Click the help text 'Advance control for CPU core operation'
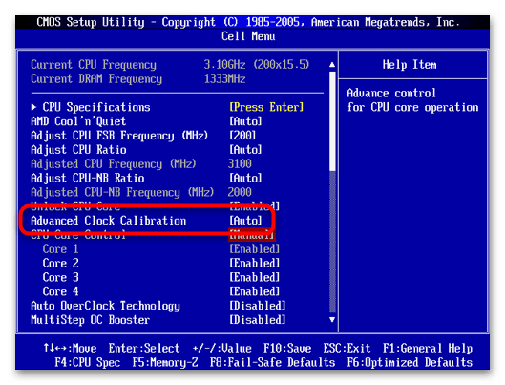Image resolution: width=505 pixels, height=385 pixels. [x=412, y=100]
